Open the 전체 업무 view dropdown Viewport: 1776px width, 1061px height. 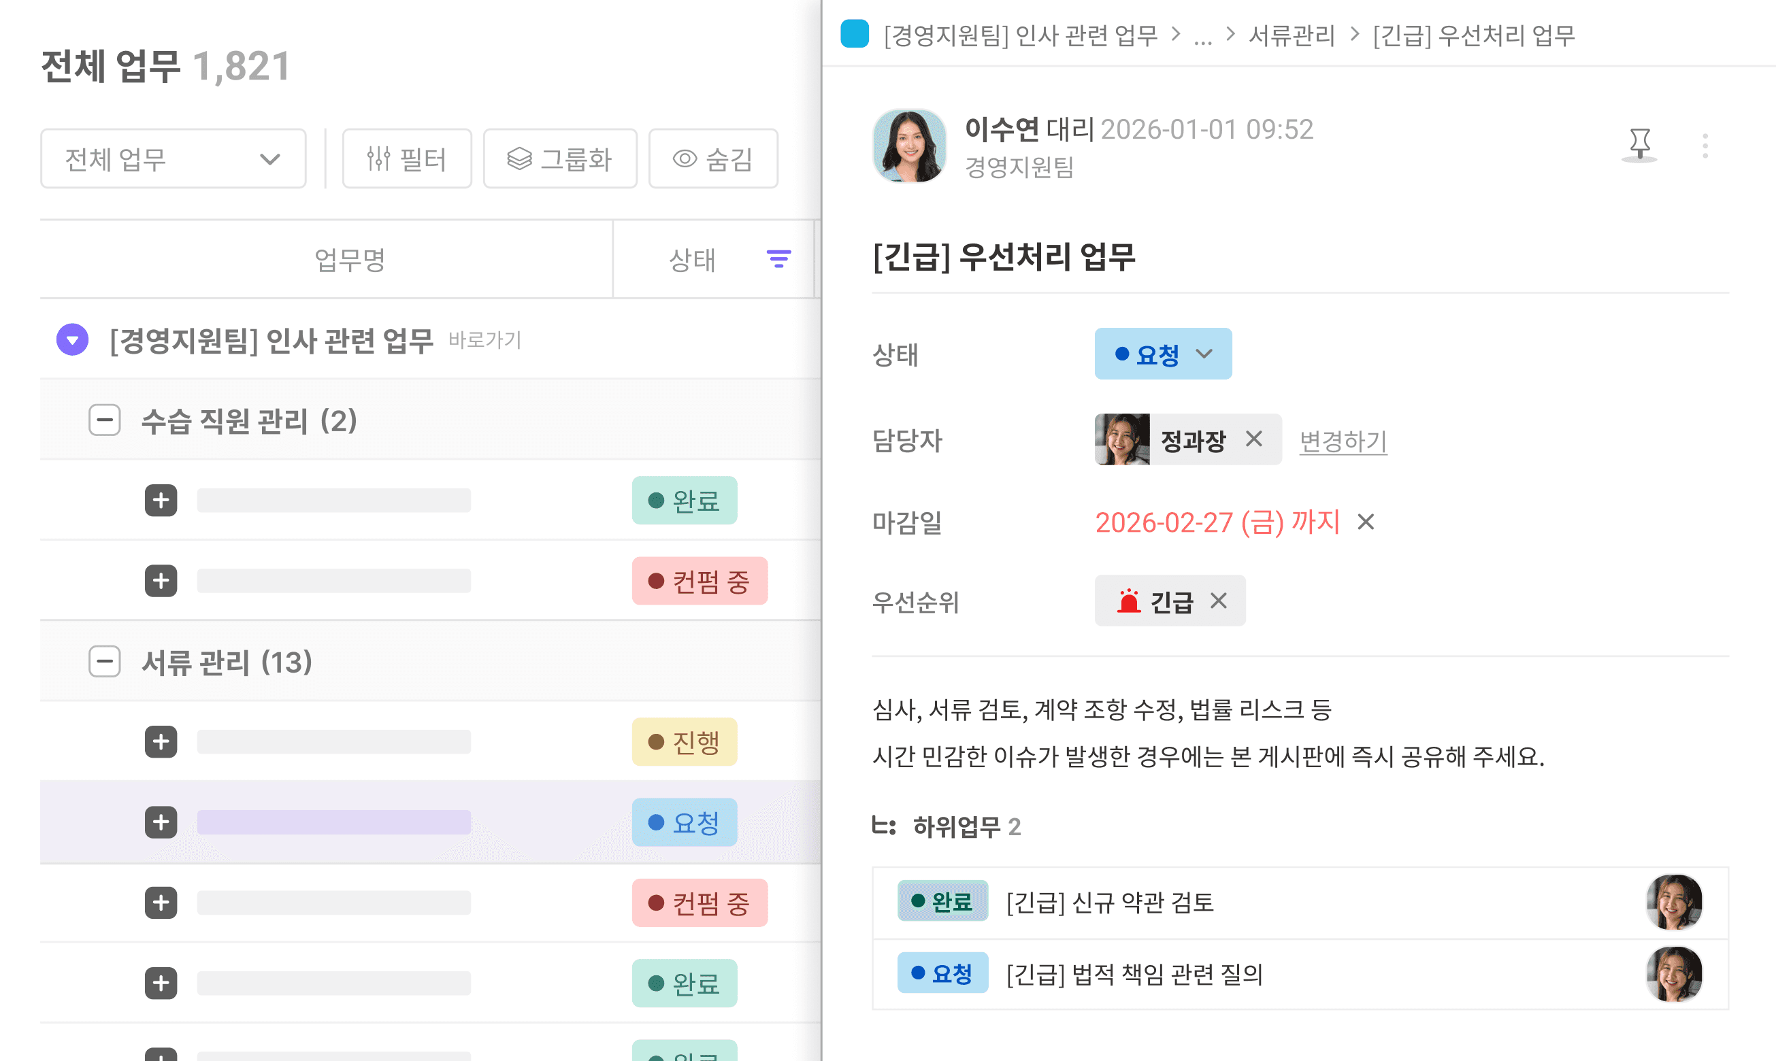click(x=173, y=158)
